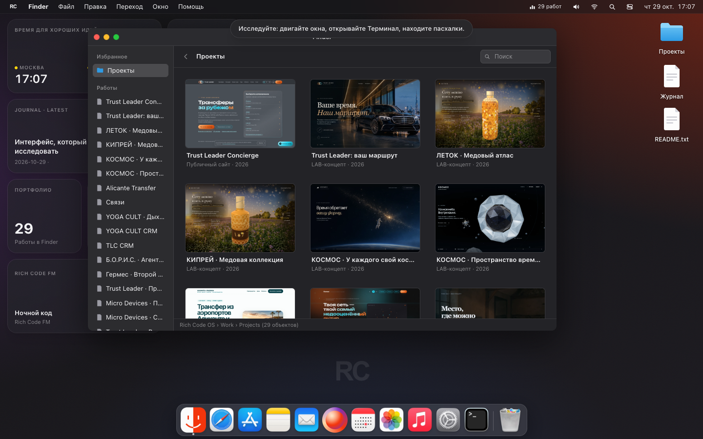Click the red sphere dock icon
Viewport: 703px width, 439px height.
(335, 419)
